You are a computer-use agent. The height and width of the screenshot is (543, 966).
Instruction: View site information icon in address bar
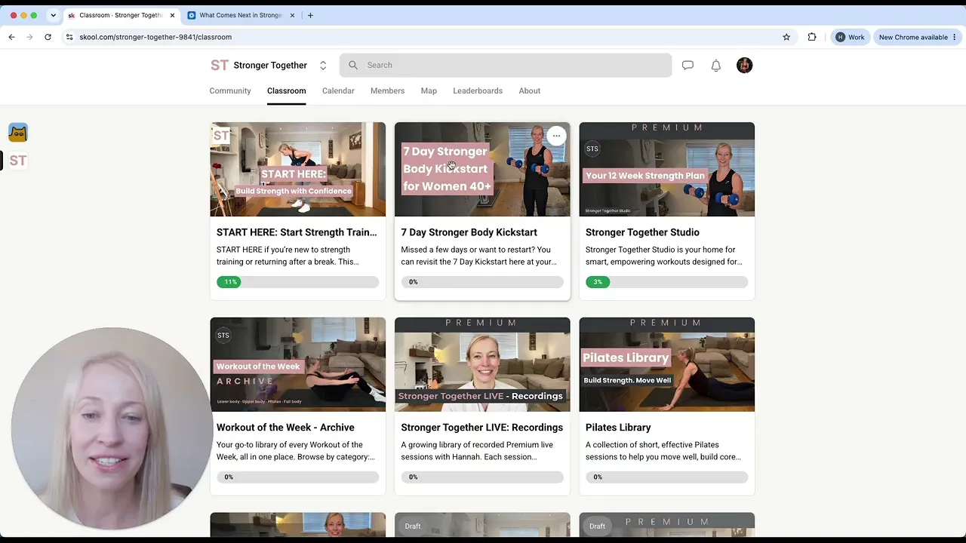point(69,37)
